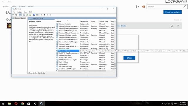Select Wired AutoConfig service
188x106 pixels.
point(85,55)
